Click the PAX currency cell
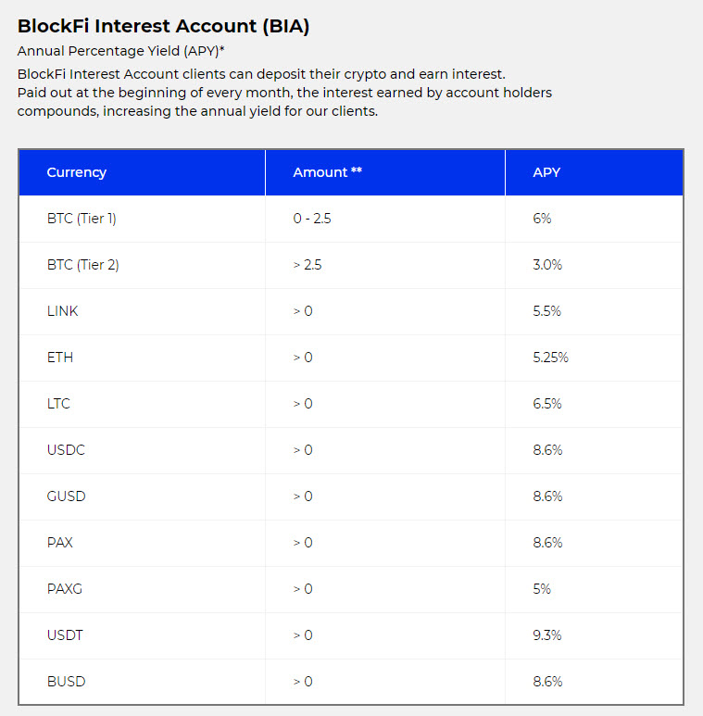The width and height of the screenshot is (703, 716). (59, 543)
